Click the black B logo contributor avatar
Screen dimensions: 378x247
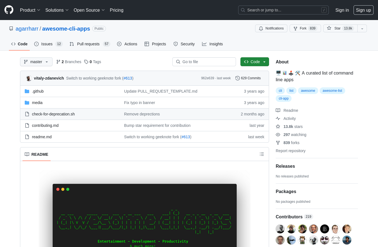tap(325, 229)
